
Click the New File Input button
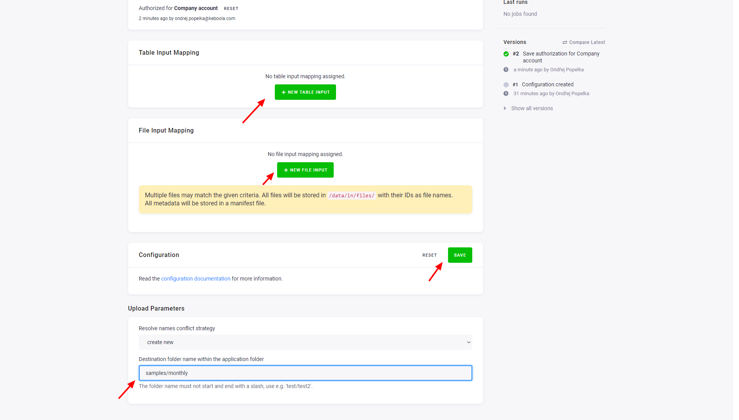(x=305, y=170)
